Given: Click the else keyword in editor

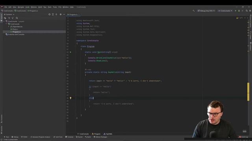Looking at the screenshot, I should click(91, 98).
